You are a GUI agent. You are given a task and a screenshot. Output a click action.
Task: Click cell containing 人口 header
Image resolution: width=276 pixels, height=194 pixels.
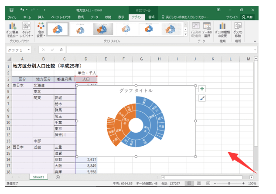86,79
